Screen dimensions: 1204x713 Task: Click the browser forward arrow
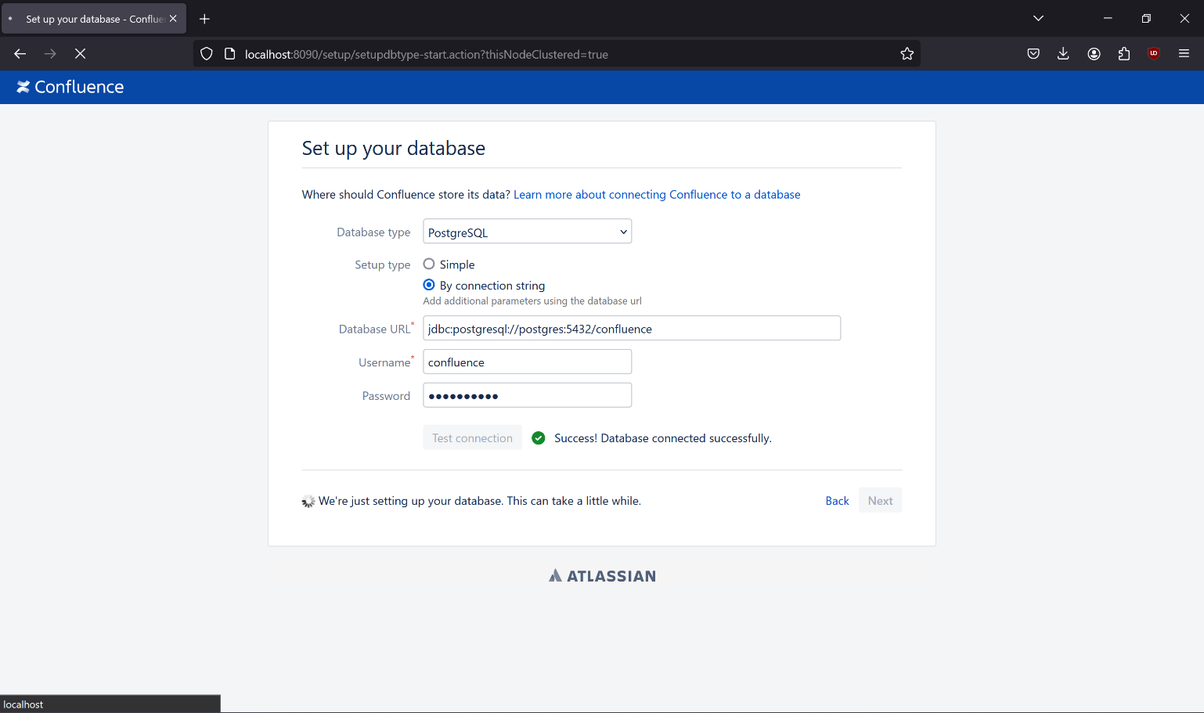pos(50,54)
